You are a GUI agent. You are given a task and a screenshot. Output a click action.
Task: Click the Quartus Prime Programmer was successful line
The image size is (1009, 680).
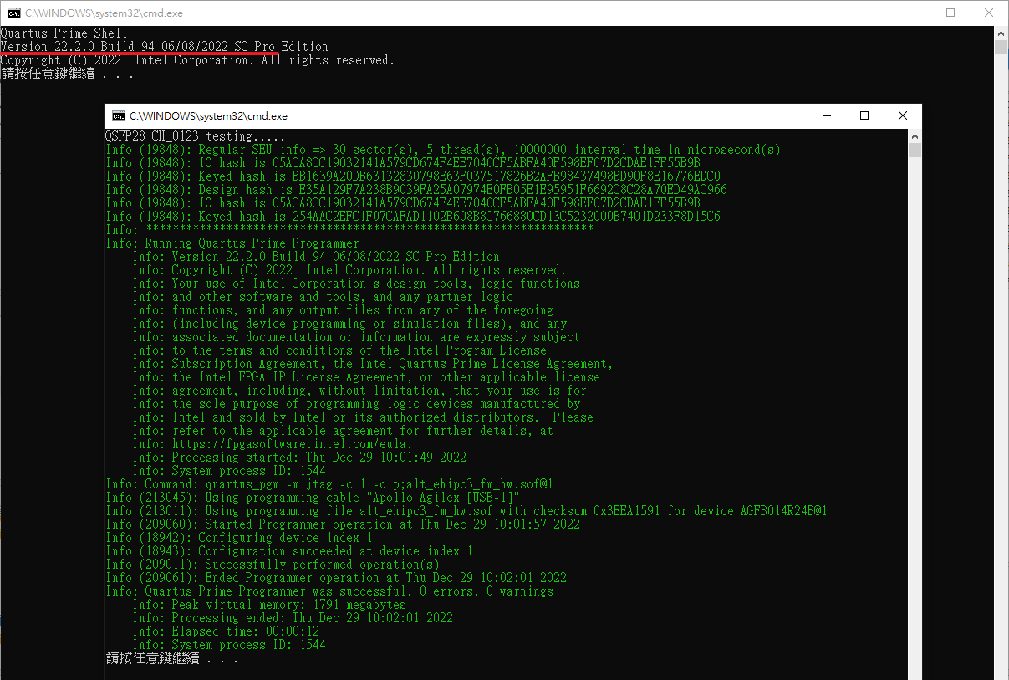point(329,591)
